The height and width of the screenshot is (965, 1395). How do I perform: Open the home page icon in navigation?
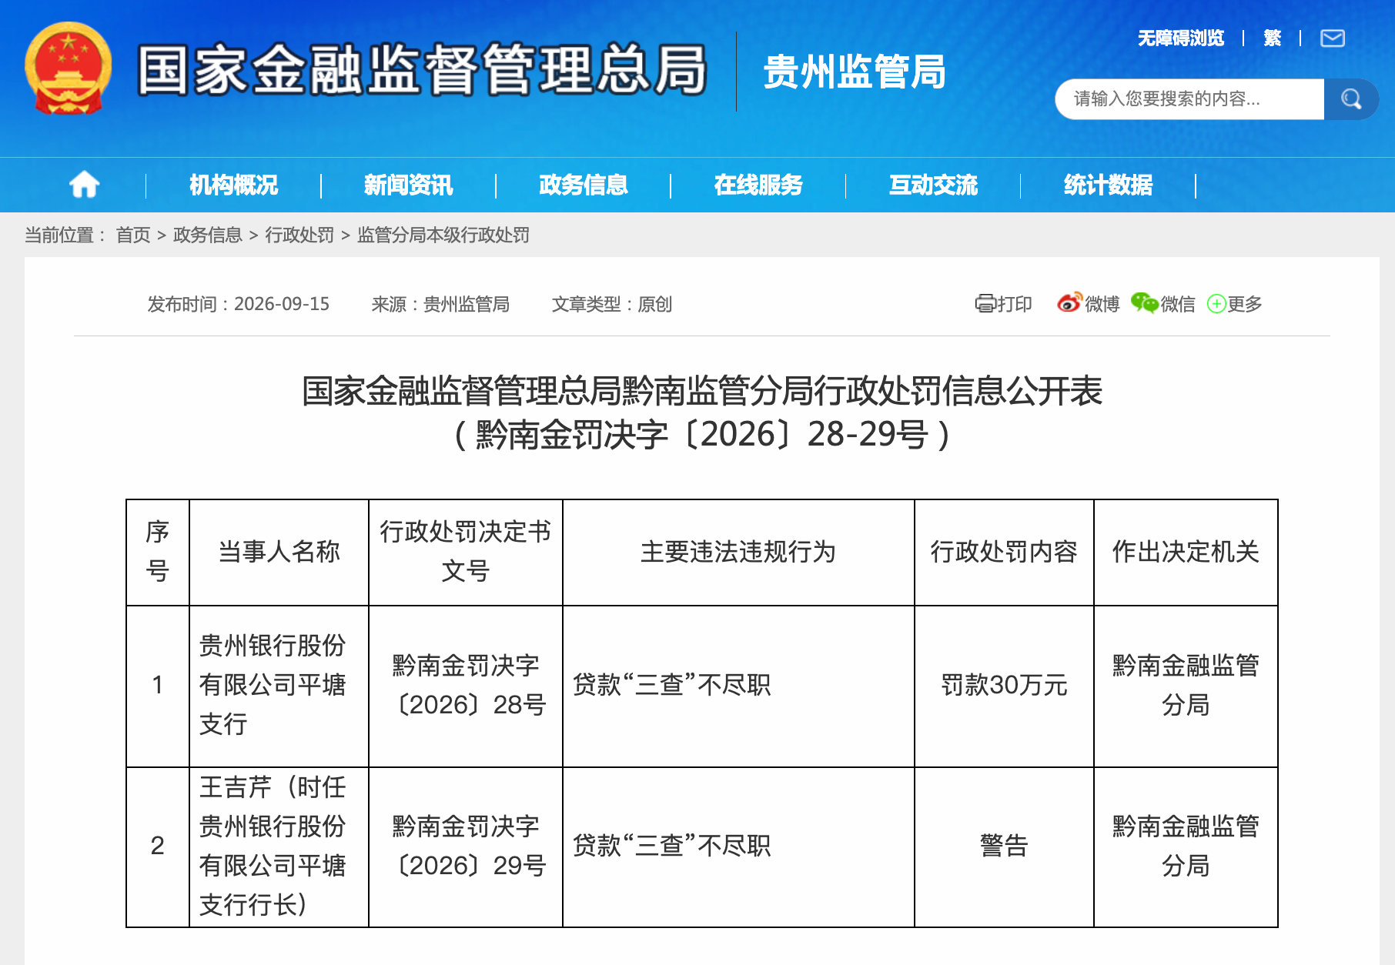coord(84,185)
